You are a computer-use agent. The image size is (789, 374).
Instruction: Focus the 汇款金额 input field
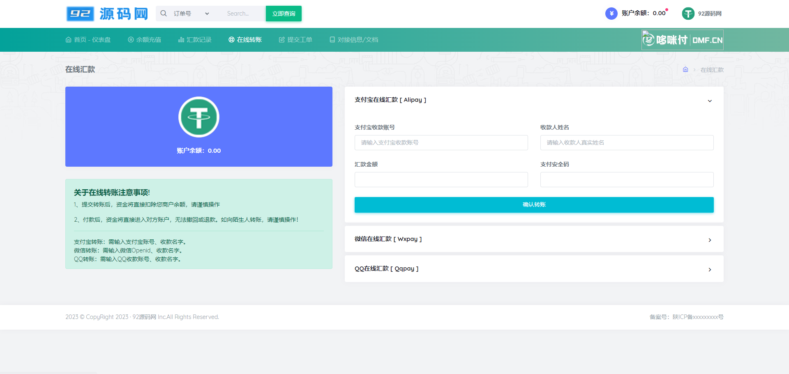point(441,179)
